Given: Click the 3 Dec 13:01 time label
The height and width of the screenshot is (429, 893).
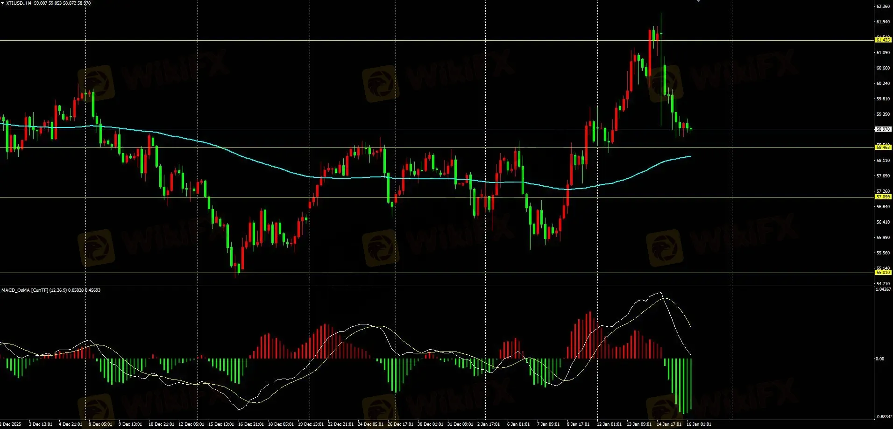Looking at the screenshot, I should tap(41, 424).
